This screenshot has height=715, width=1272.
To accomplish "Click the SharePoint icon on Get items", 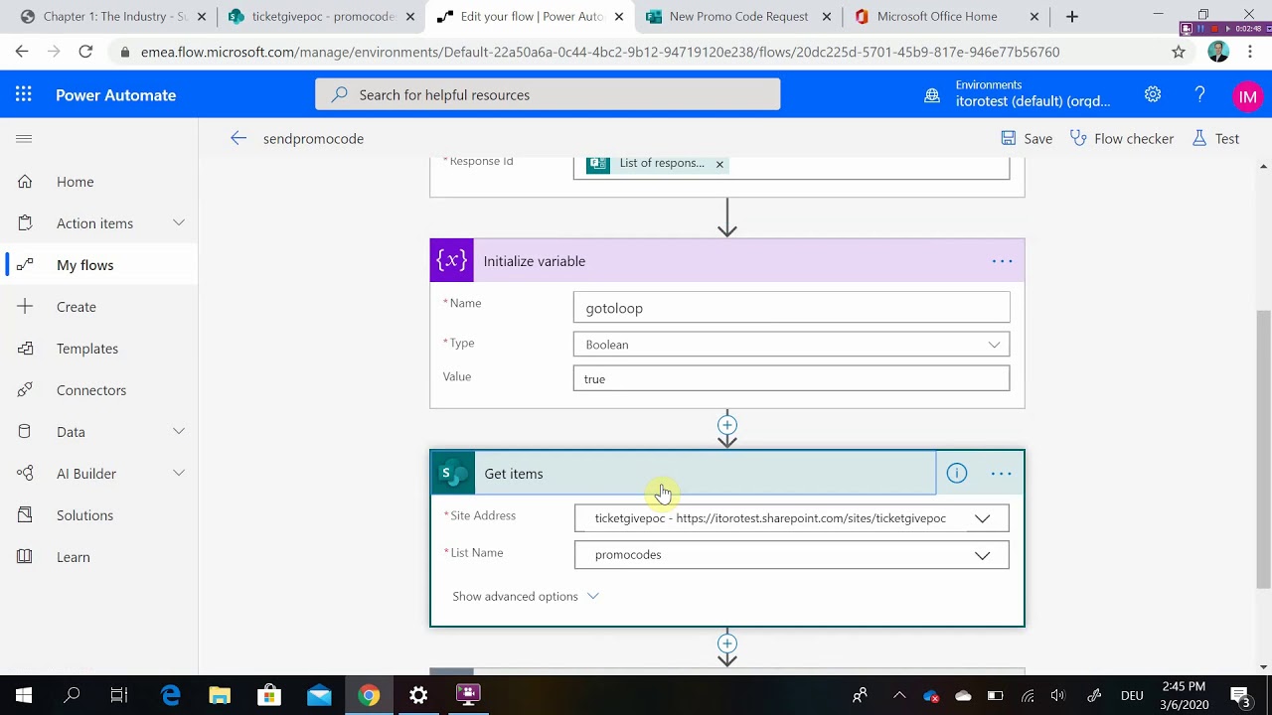I will coord(453,474).
